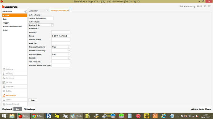The width and height of the screenshot is (213, 119).
Task: Click into the Price input field
Action: coord(61,36)
